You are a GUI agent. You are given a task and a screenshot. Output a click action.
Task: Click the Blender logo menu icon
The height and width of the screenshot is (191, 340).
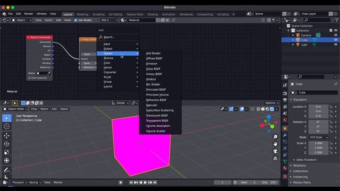pyautogui.click(x=4, y=14)
